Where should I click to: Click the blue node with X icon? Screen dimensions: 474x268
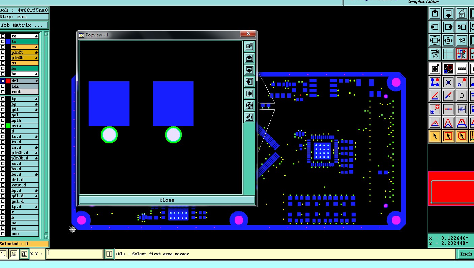[448, 82]
